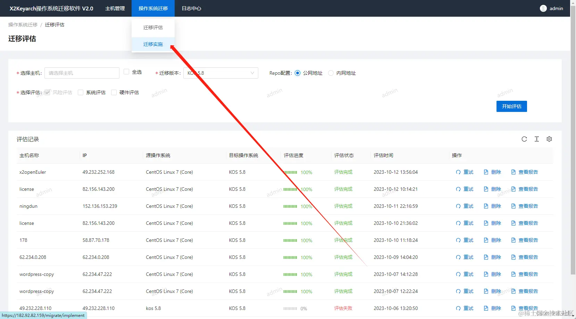Click retry icon in 2023-10-07 14:12:28 row
Image resolution: width=576 pixels, height=319 pixels.
tap(458, 274)
